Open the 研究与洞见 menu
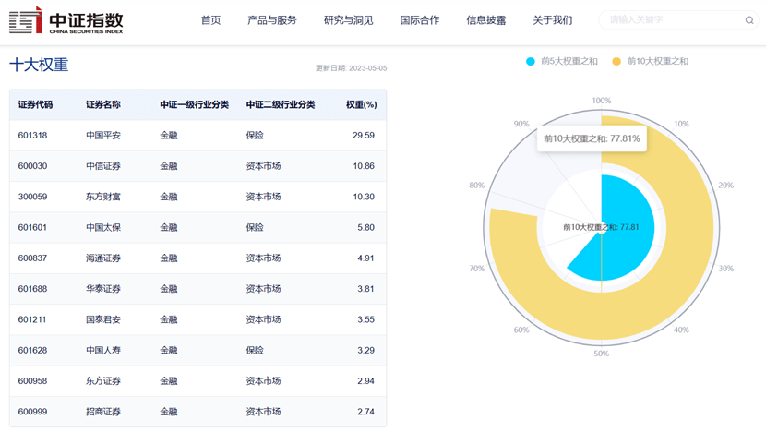The height and width of the screenshot is (432, 766). coord(348,20)
